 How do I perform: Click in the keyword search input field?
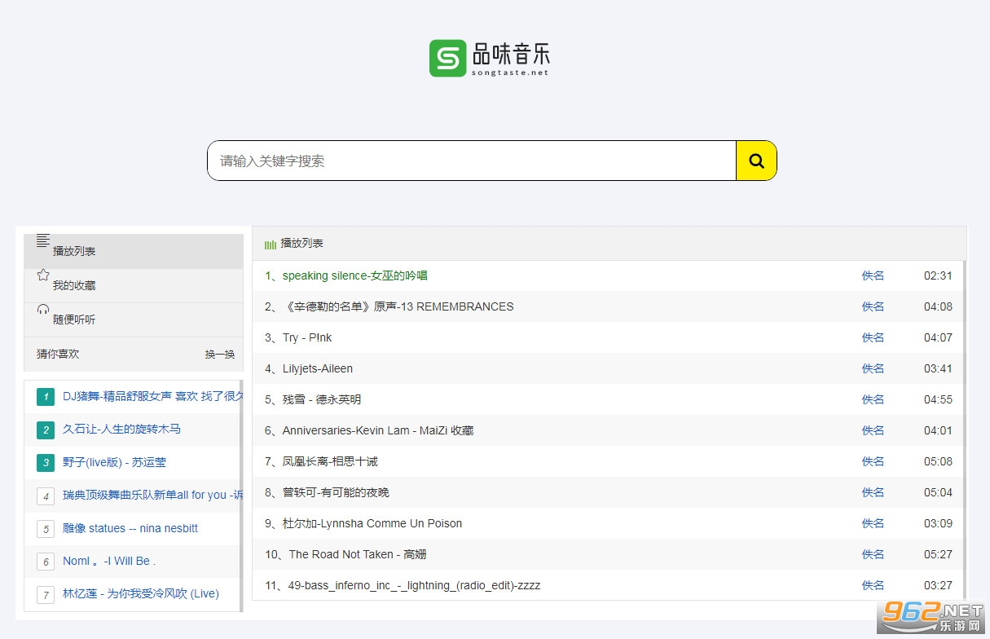pos(472,161)
